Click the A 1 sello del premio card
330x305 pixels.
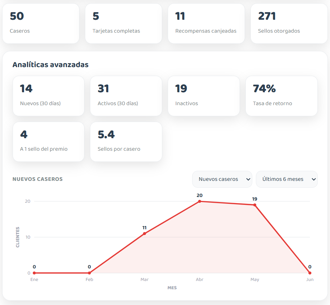pyautogui.click(x=49, y=142)
